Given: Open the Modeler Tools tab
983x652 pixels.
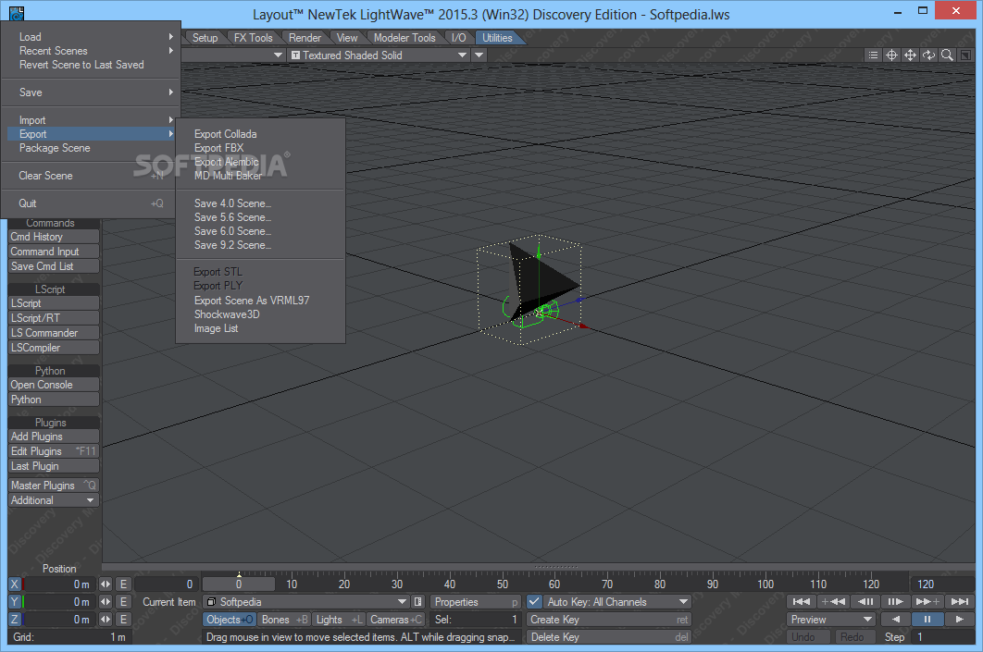Looking at the screenshot, I should (x=404, y=38).
